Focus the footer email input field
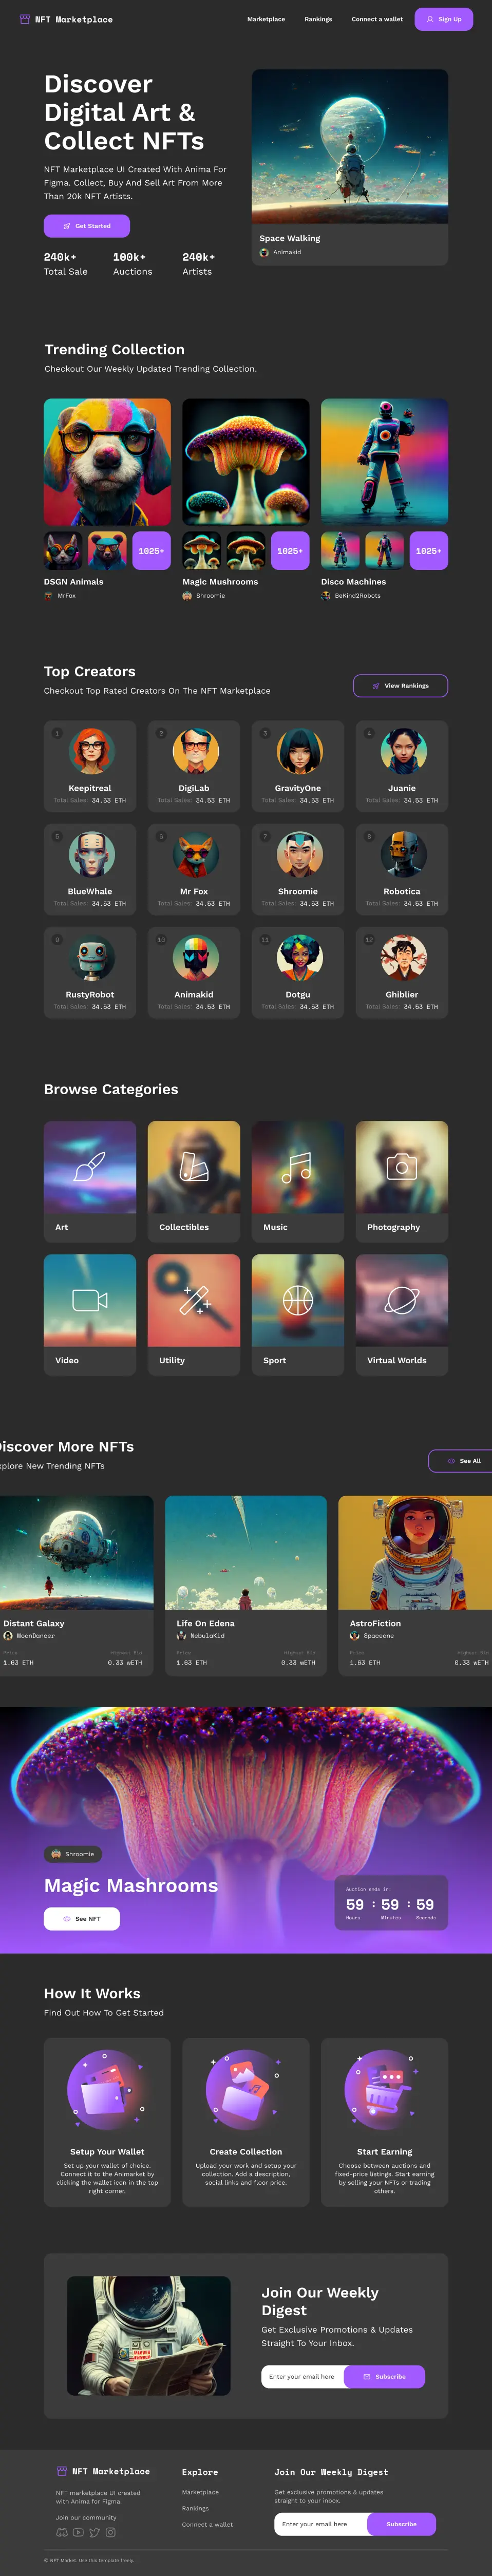The image size is (492, 2576). [321, 2524]
